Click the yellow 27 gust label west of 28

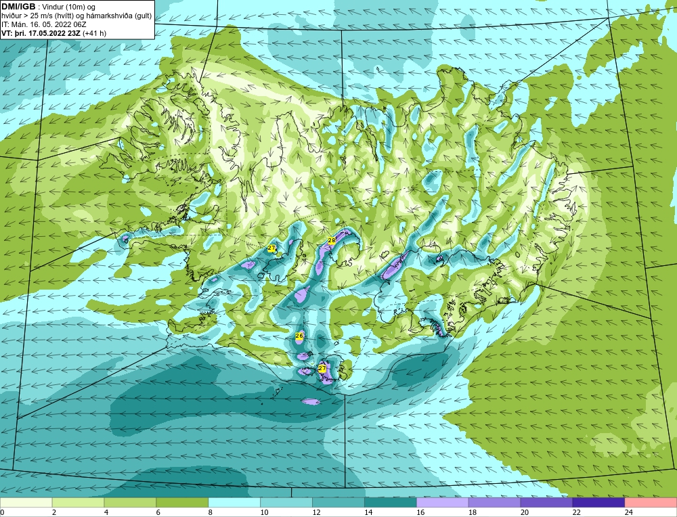pos(271,248)
